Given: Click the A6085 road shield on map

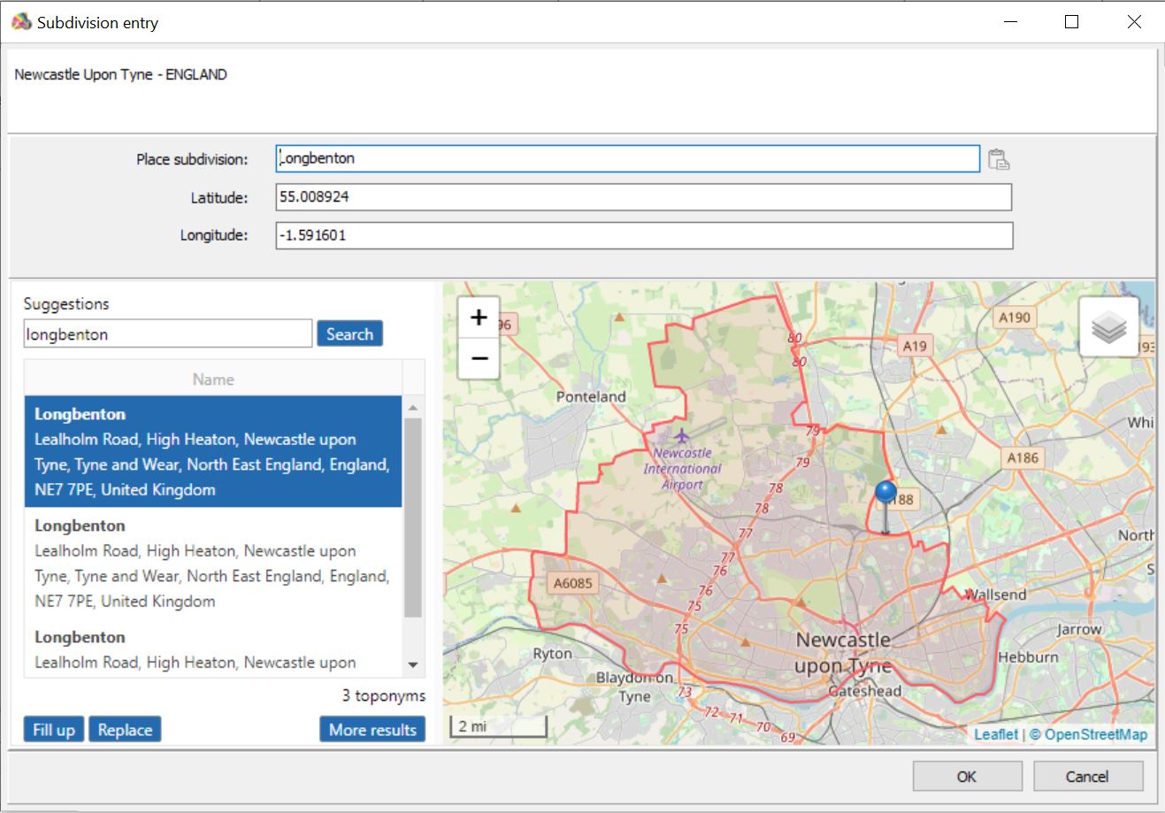Looking at the screenshot, I should pos(573,583).
